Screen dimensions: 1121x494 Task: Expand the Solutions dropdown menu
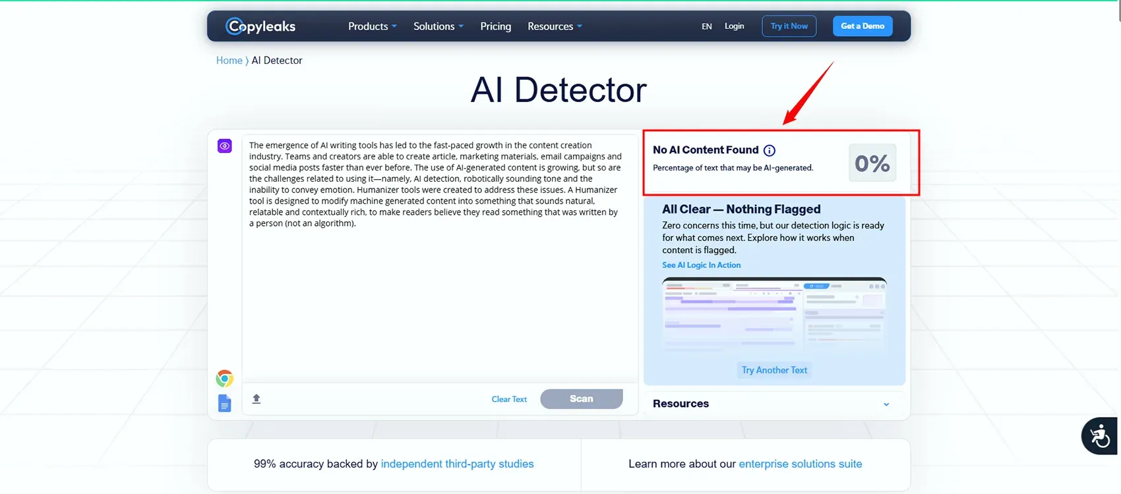pos(438,26)
